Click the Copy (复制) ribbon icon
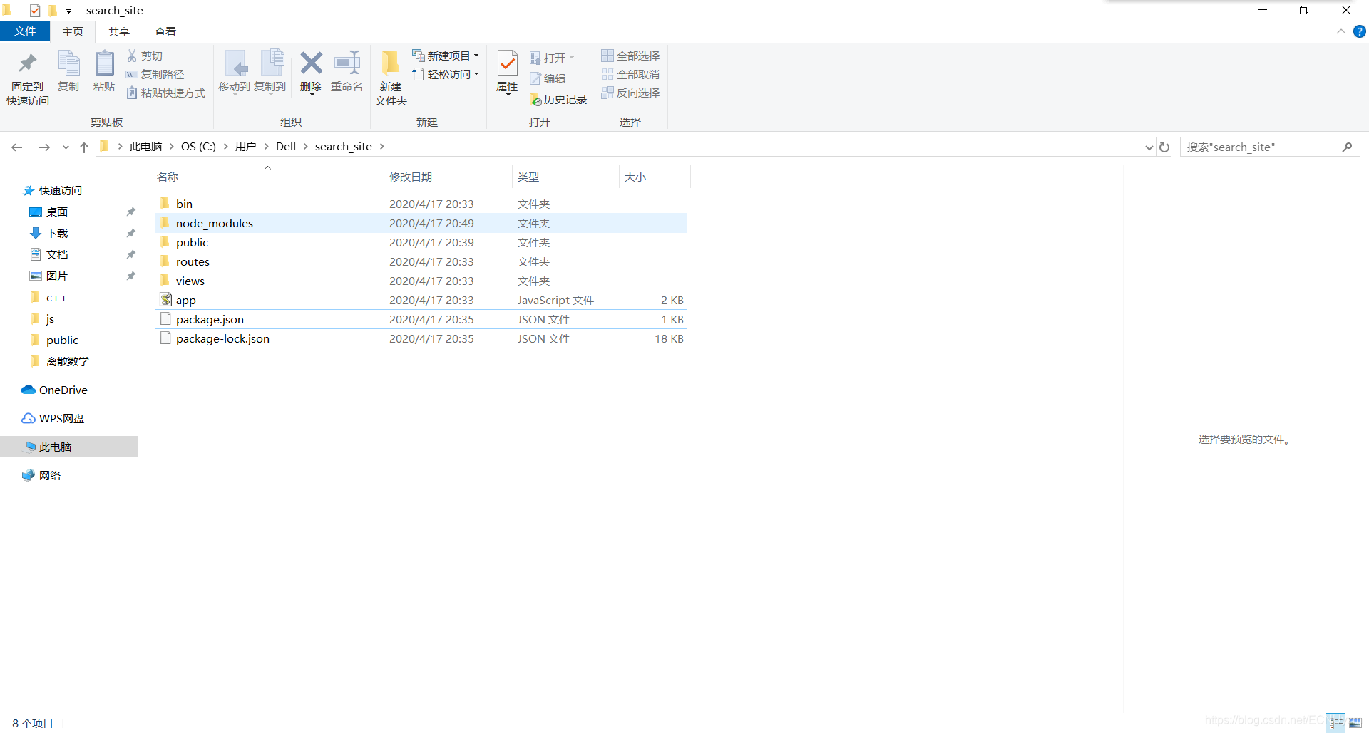The height and width of the screenshot is (733, 1369). [x=68, y=63]
